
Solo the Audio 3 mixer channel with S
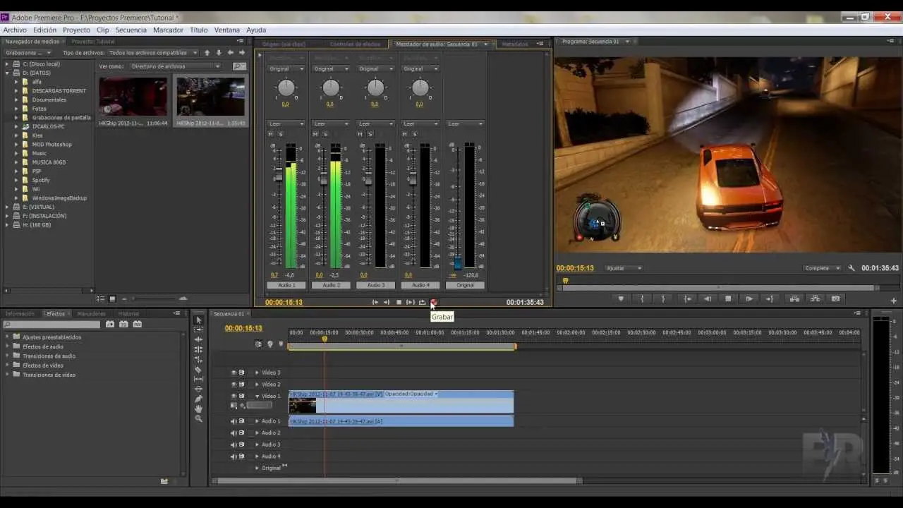coord(370,134)
